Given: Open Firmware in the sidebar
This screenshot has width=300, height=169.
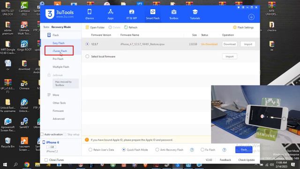Looking at the screenshot, I should click(x=58, y=111).
